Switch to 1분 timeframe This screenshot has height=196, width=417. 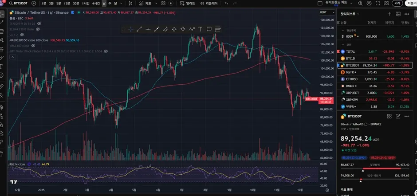[44, 3]
